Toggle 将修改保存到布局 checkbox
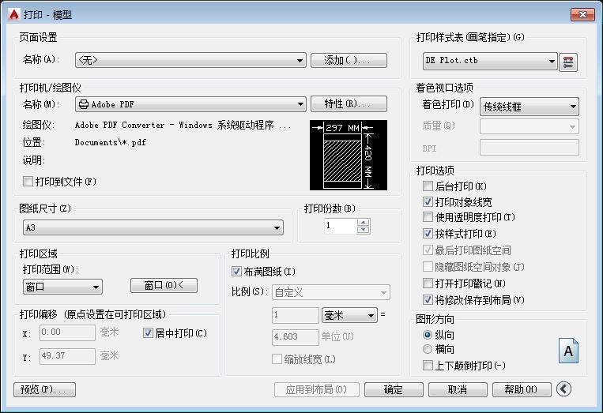The height and width of the screenshot is (413, 603). click(x=428, y=299)
